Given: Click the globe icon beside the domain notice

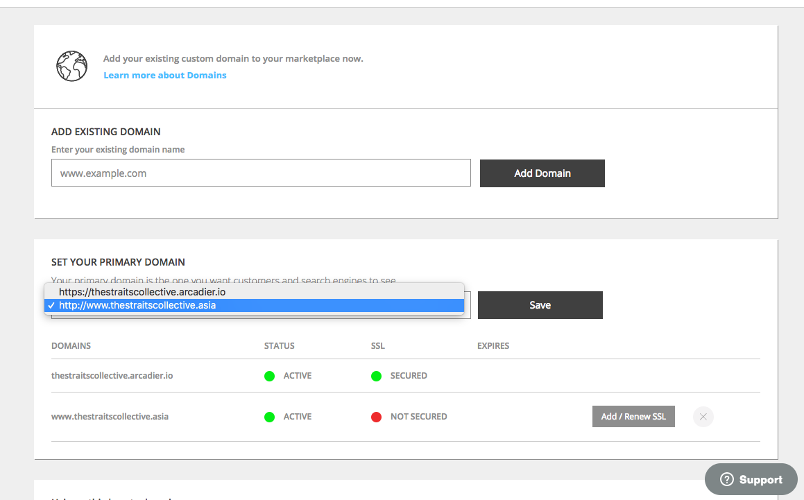Looking at the screenshot, I should (x=71, y=66).
